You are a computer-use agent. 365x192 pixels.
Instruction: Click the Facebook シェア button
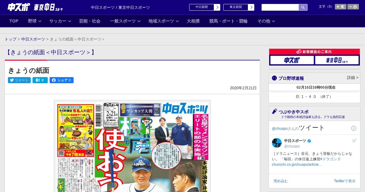tap(61, 80)
